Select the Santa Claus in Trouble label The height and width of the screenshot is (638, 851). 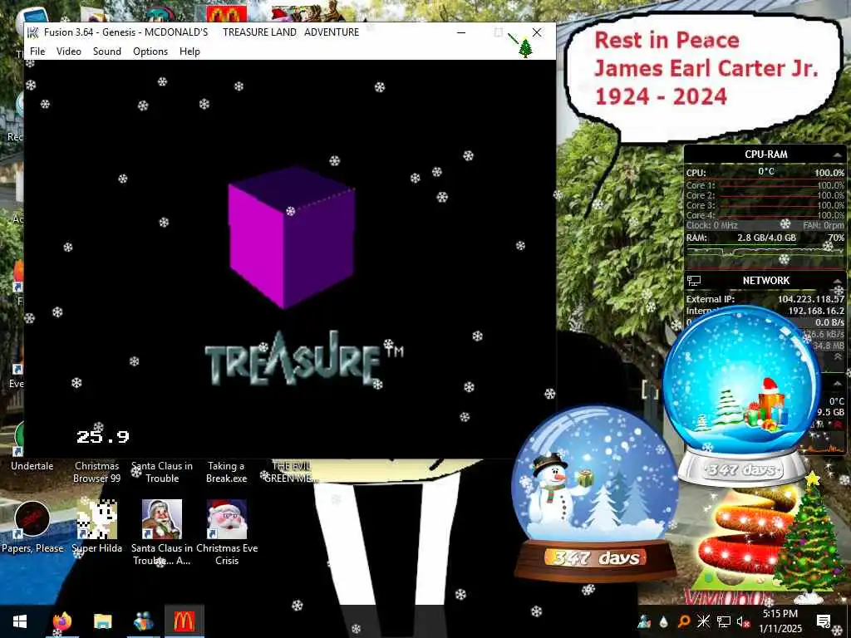162,472
